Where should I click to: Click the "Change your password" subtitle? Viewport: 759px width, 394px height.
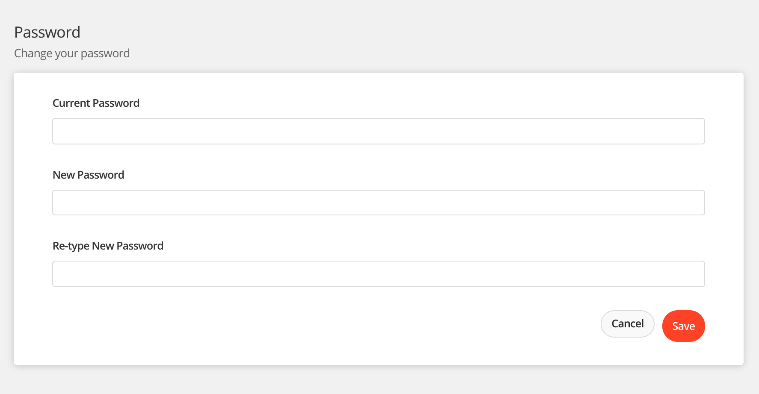(x=72, y=53)
